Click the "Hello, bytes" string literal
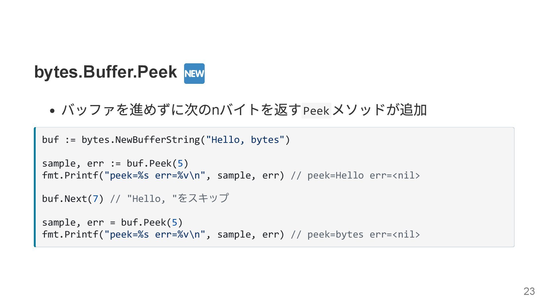Screen dimensions: 548x308 tap(245, 140)
